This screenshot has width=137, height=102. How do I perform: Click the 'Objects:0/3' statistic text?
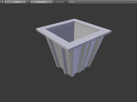point(112,2)
